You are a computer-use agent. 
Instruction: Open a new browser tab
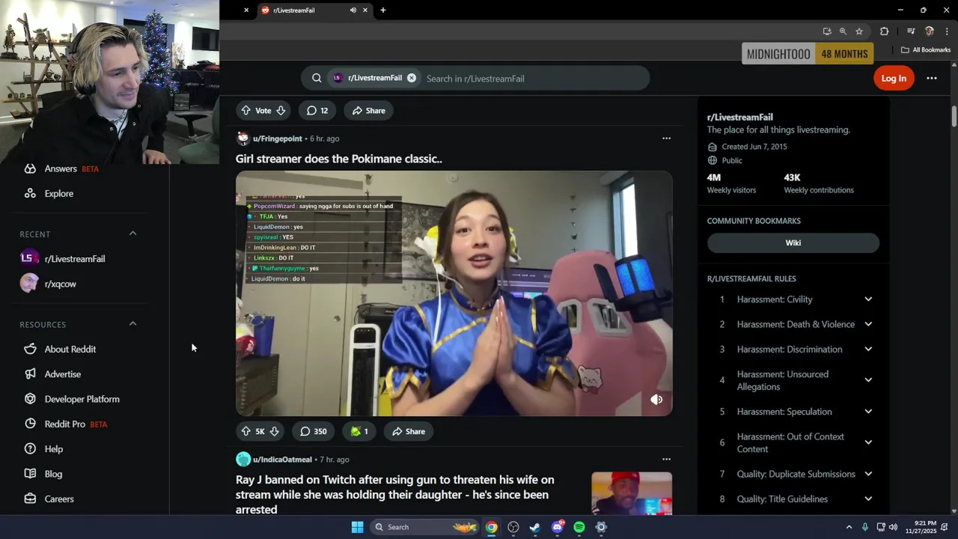(383, 10)
